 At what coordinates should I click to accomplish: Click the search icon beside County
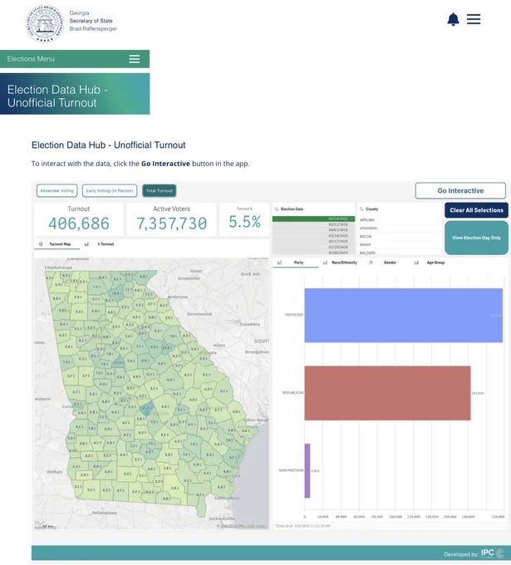point(361,209)
